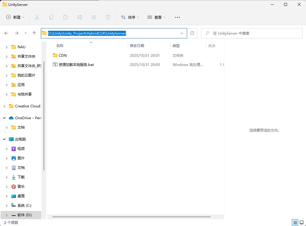The width and height of the screenshot is (306, 226).
Task: Collapse the OneDrive node
Action: (4, 118)
